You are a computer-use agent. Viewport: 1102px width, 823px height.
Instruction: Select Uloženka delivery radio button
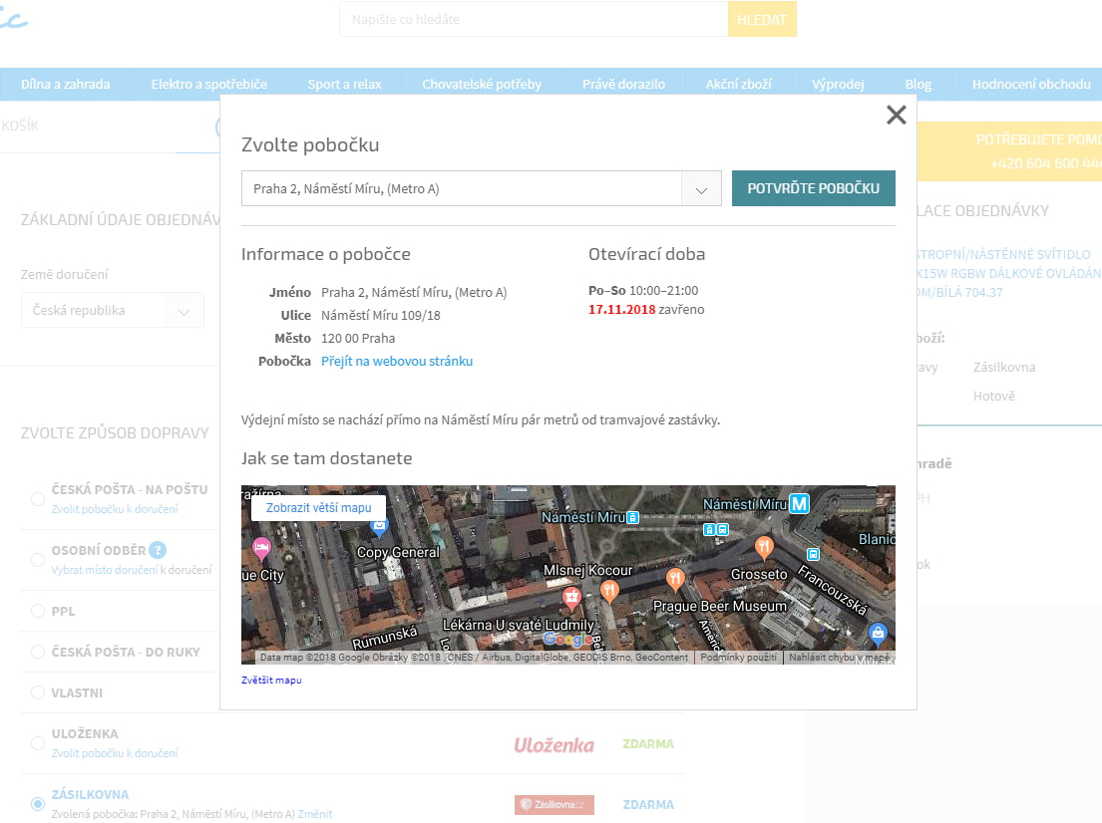pos(38,743)
